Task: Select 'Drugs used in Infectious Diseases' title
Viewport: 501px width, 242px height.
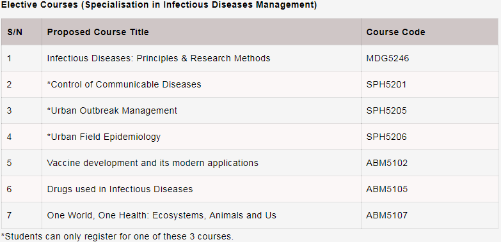Action: [x=120, y=189]
